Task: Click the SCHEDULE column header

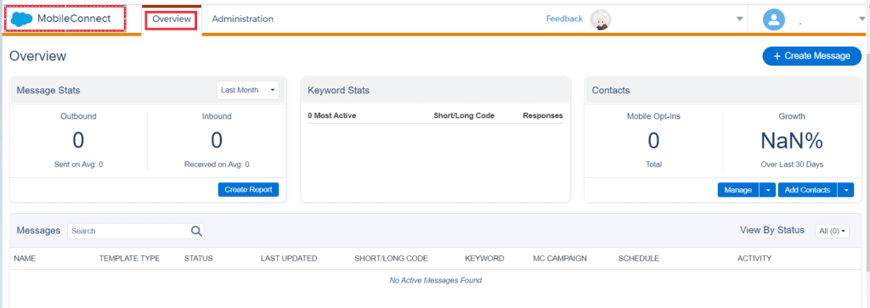Action: point(639,259)
